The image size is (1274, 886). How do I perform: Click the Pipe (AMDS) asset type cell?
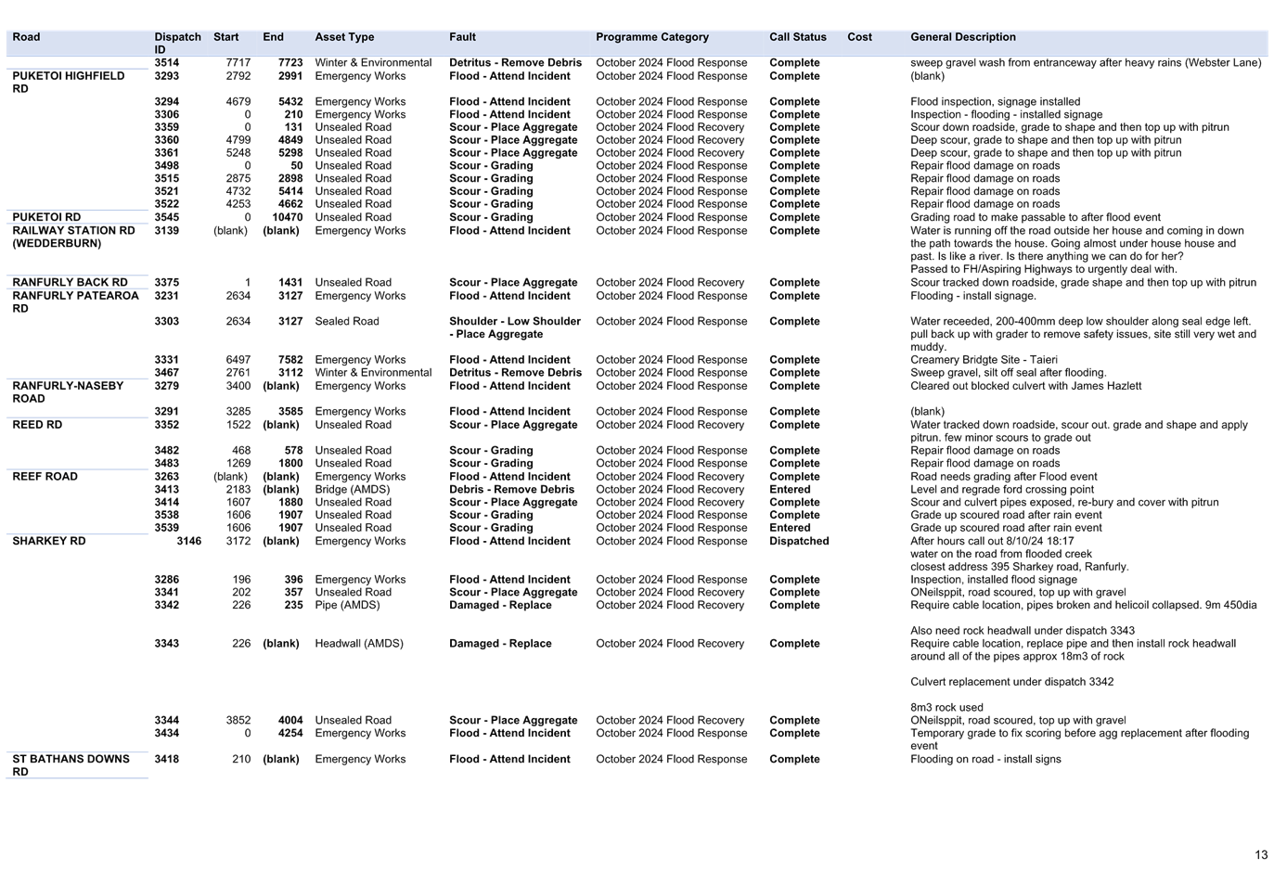[x=346, y=604]
